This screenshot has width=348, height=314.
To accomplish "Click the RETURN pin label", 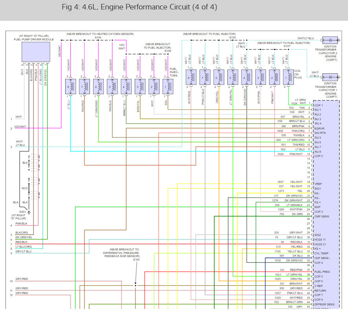I will 320,290.
